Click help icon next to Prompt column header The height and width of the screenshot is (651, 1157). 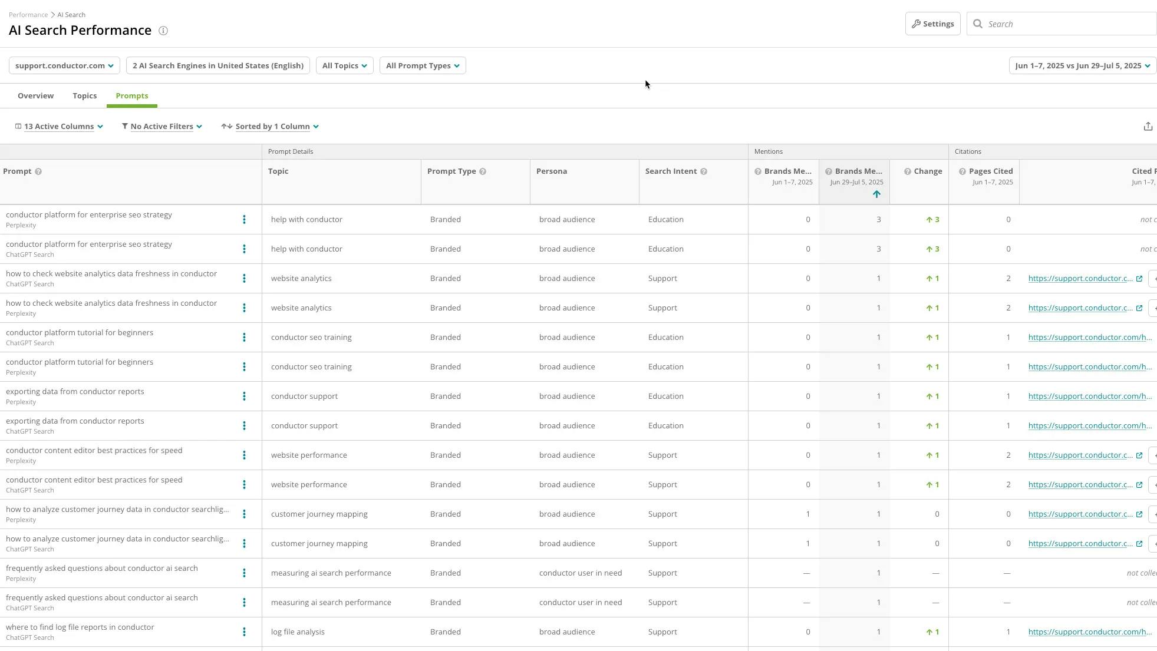[38, 171]
